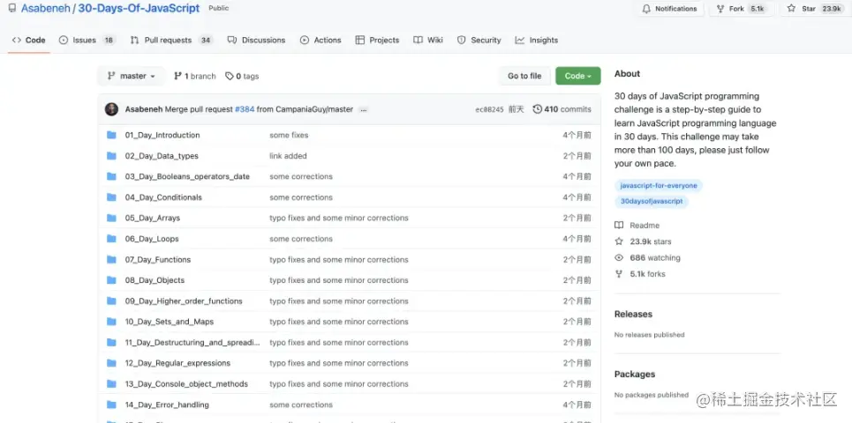Open the Packages section heading
Screen dimensions: 852x423
tap(635, 375)
